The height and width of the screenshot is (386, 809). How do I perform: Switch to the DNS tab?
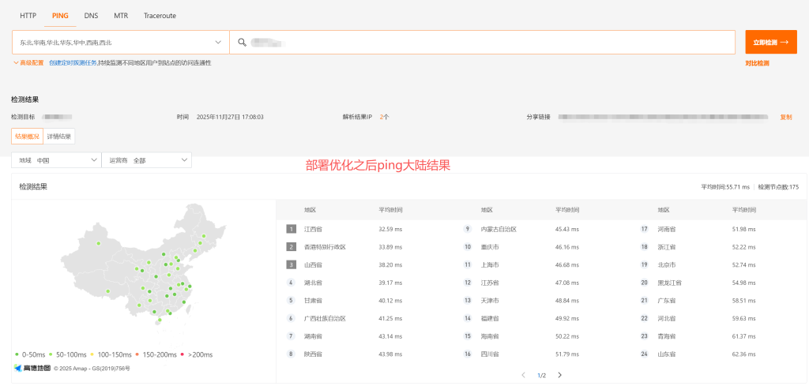click(91, 15)
